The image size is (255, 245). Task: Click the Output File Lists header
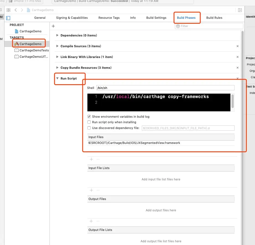[161, 230]
